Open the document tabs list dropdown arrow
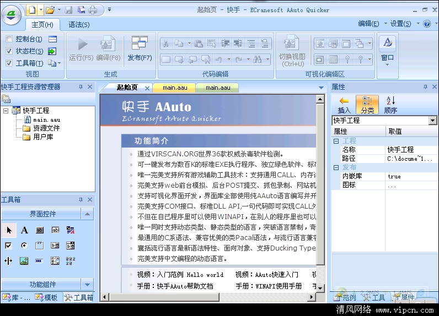The width and height of the screenshot is (439, 316). tap(321, 88)
